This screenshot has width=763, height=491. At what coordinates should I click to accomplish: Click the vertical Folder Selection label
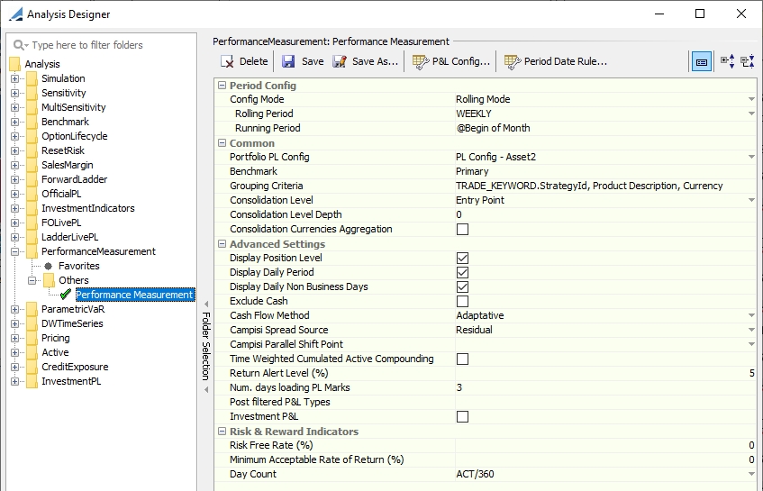point(205,346)
